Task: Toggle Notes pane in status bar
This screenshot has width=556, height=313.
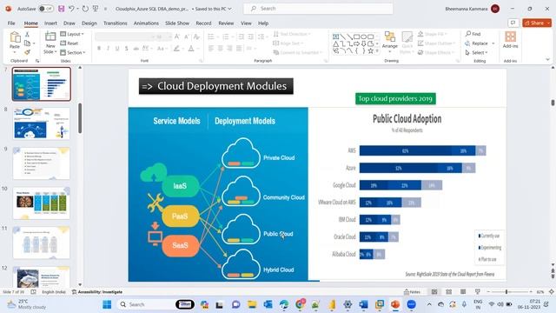Action: (412, 292)
